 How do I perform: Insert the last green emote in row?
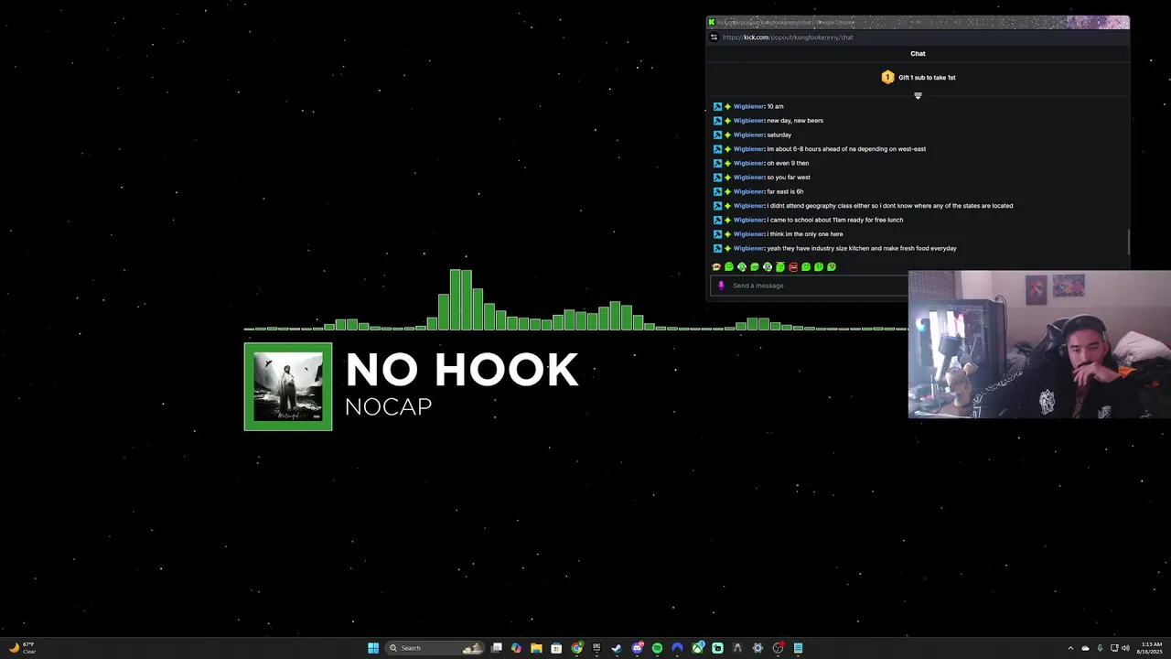[x=832, y=267]
